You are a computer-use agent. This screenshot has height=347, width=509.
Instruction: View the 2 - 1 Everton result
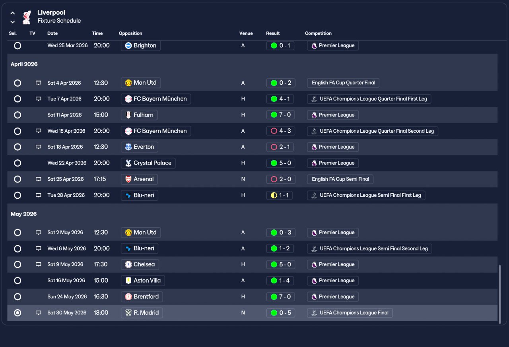pyautogui.click(x=280, y=147)
